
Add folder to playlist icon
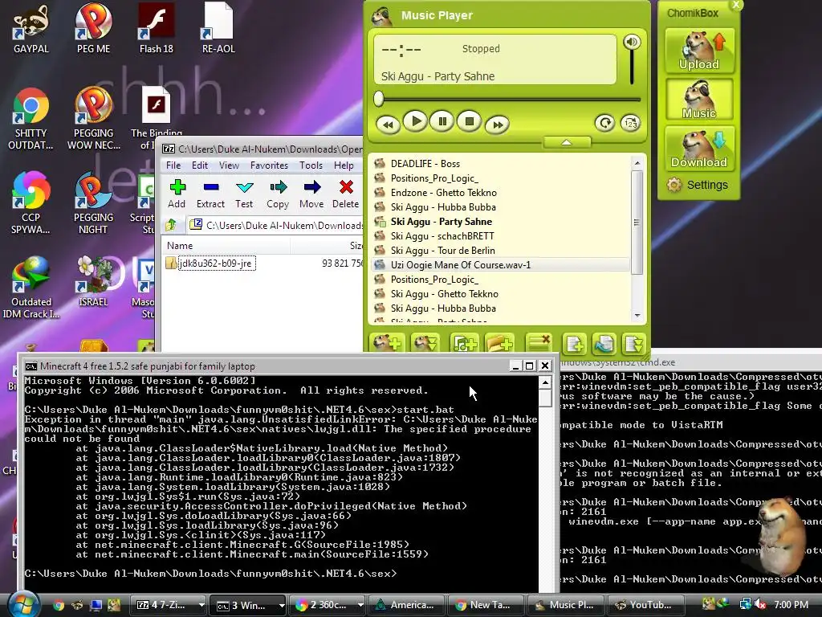[x=499, y=344]
